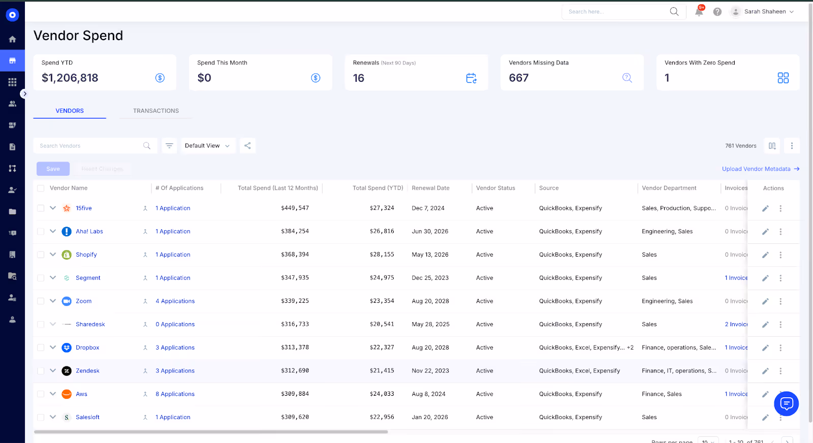
Task: Open the actions menu for Aha! Labs row
Action: coord(780,232)
